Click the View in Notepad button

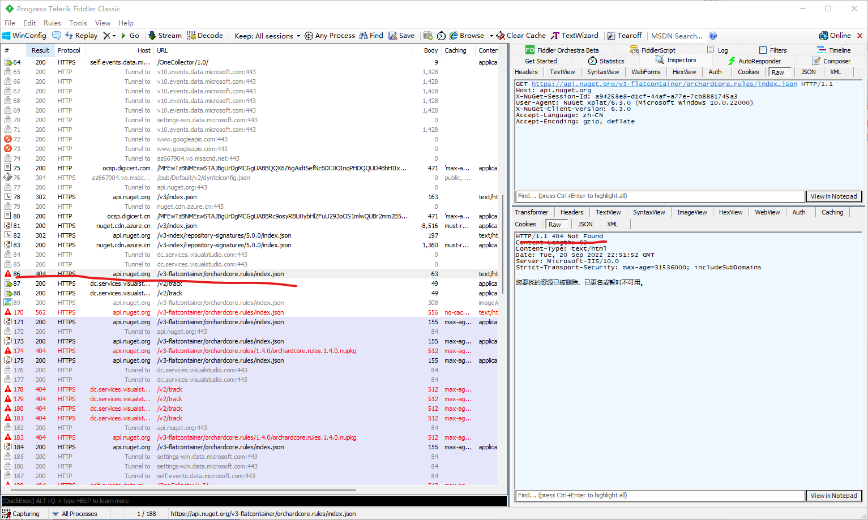point(833,196)
